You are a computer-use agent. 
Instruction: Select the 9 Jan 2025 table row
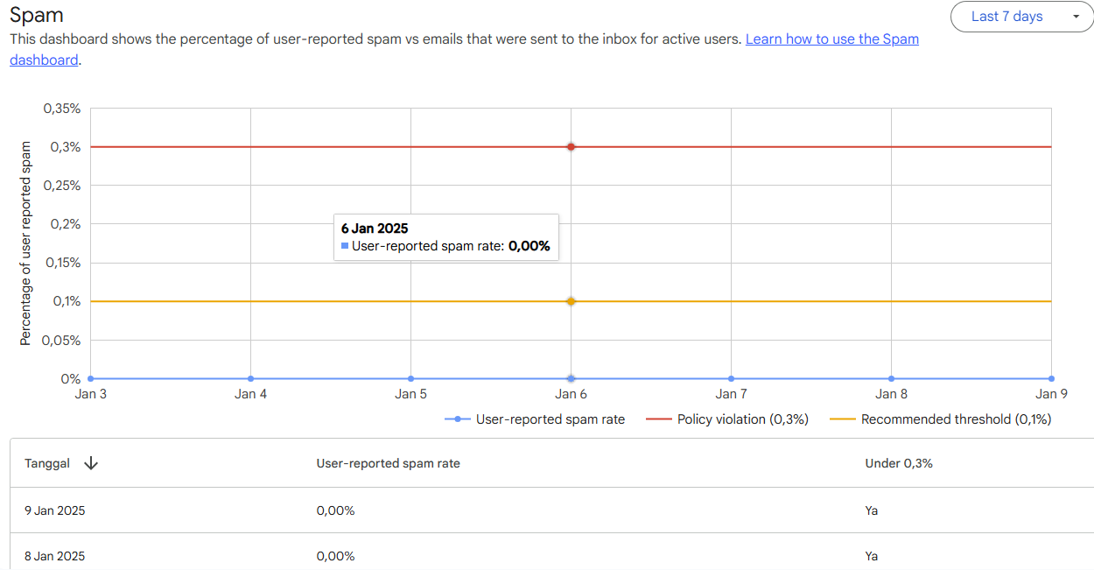55,510
